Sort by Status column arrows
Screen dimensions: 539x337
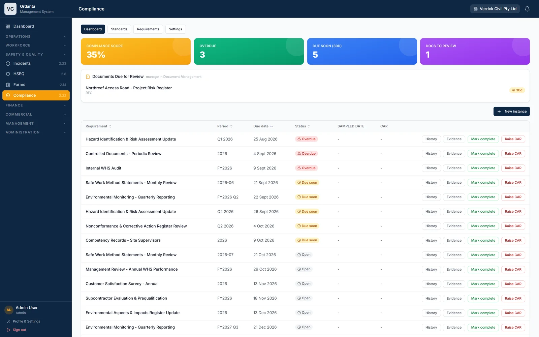(309, 126)
